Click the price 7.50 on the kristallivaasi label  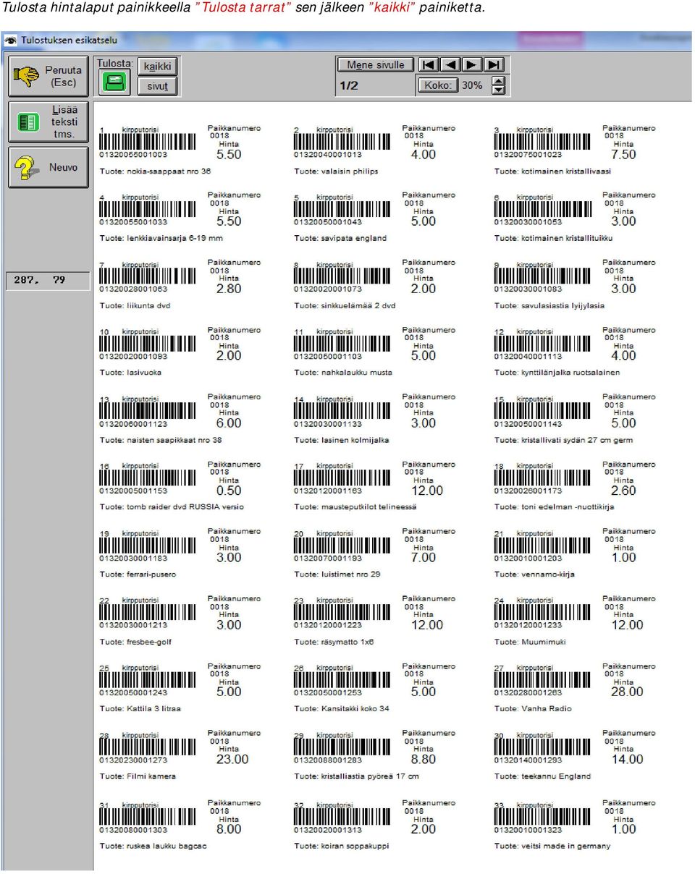tap(624, 154)
